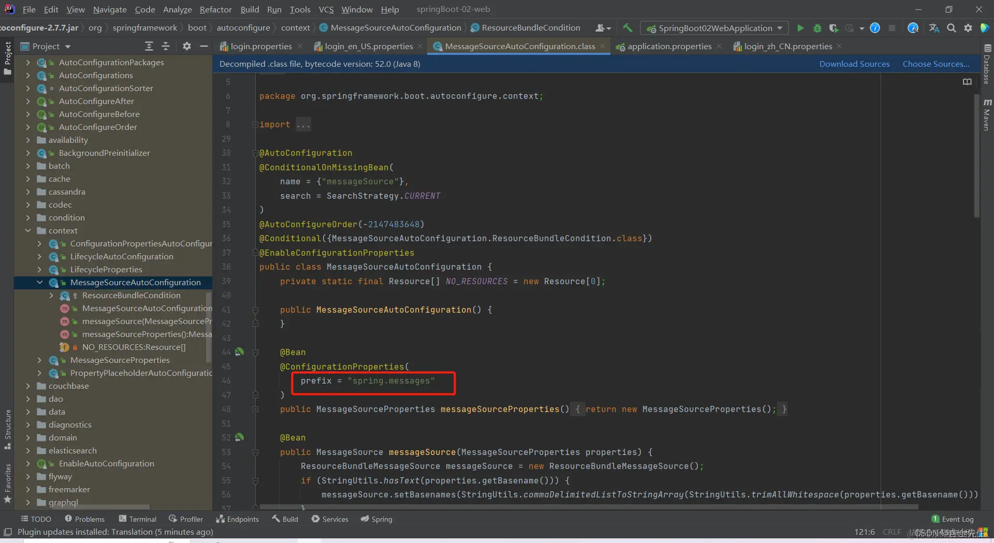Expand the freemarker folder
Image resolution: width=994 pixels, height=543 pixels.
(28, 490)
